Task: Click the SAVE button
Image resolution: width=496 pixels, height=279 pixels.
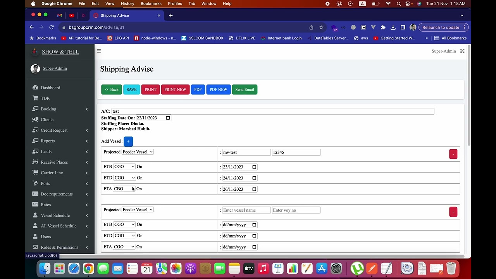Action: point(131,90)
